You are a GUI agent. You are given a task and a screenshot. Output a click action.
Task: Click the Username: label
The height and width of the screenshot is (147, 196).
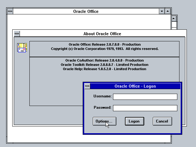[103, 96]
